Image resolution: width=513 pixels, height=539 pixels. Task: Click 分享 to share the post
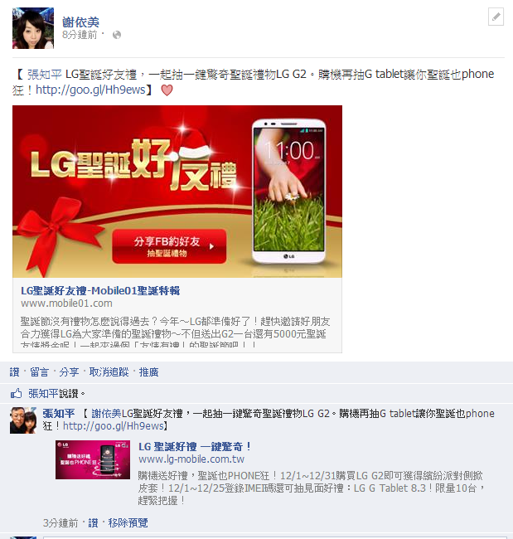[69, 372]
